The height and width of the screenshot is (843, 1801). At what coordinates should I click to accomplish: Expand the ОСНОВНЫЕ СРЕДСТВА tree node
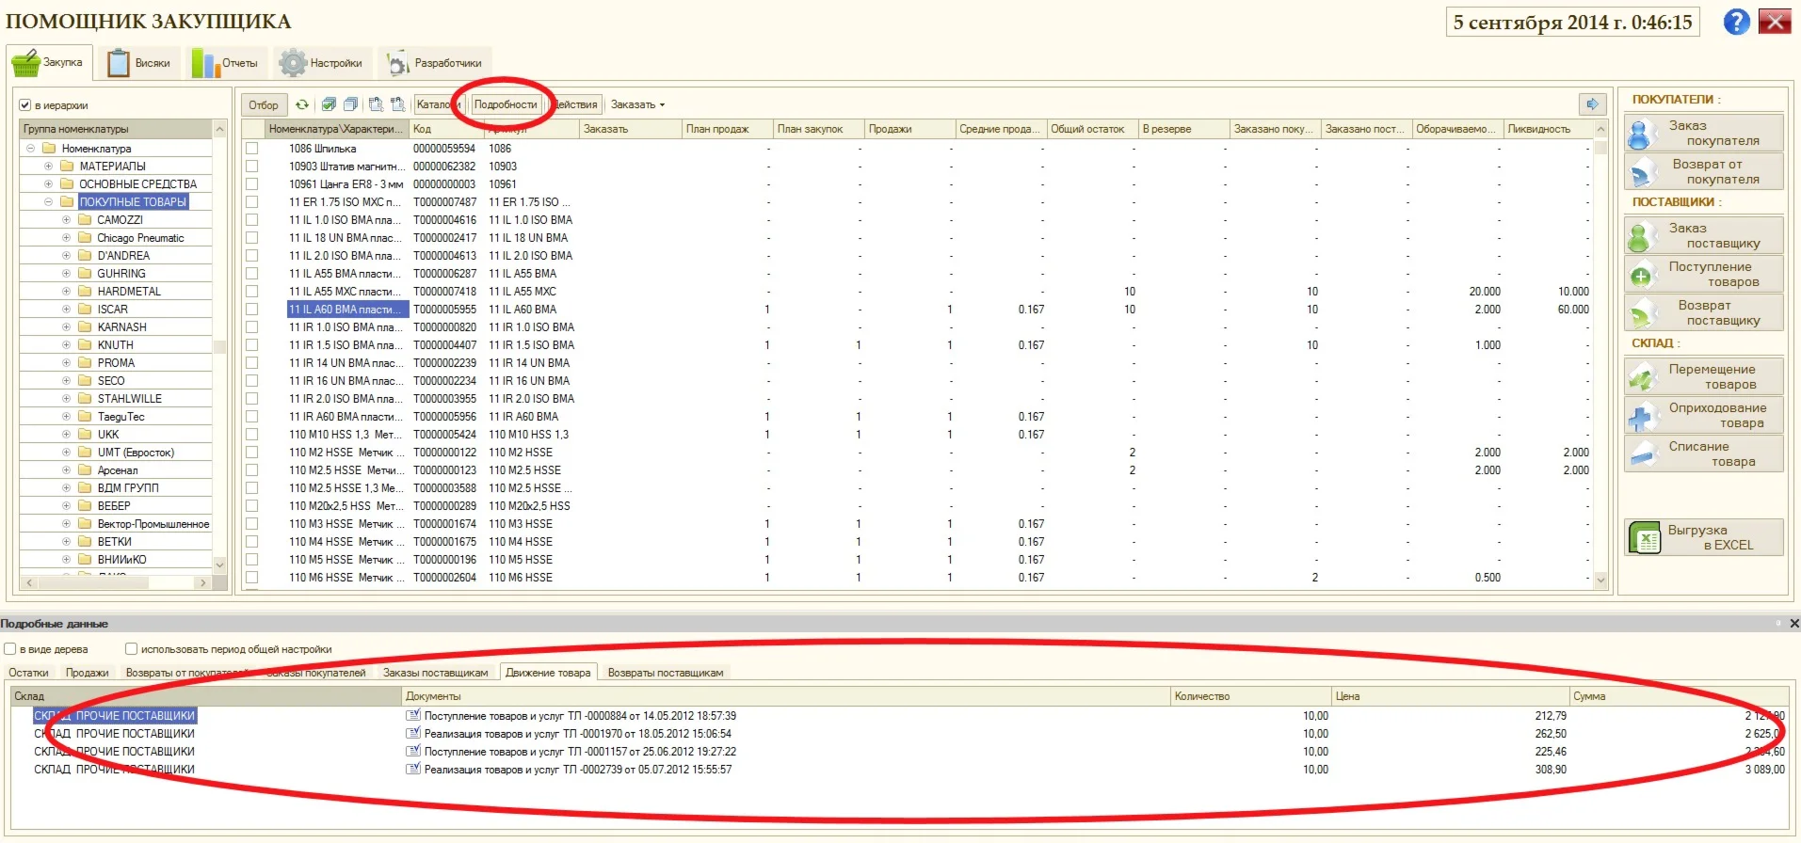click(48, 183)
